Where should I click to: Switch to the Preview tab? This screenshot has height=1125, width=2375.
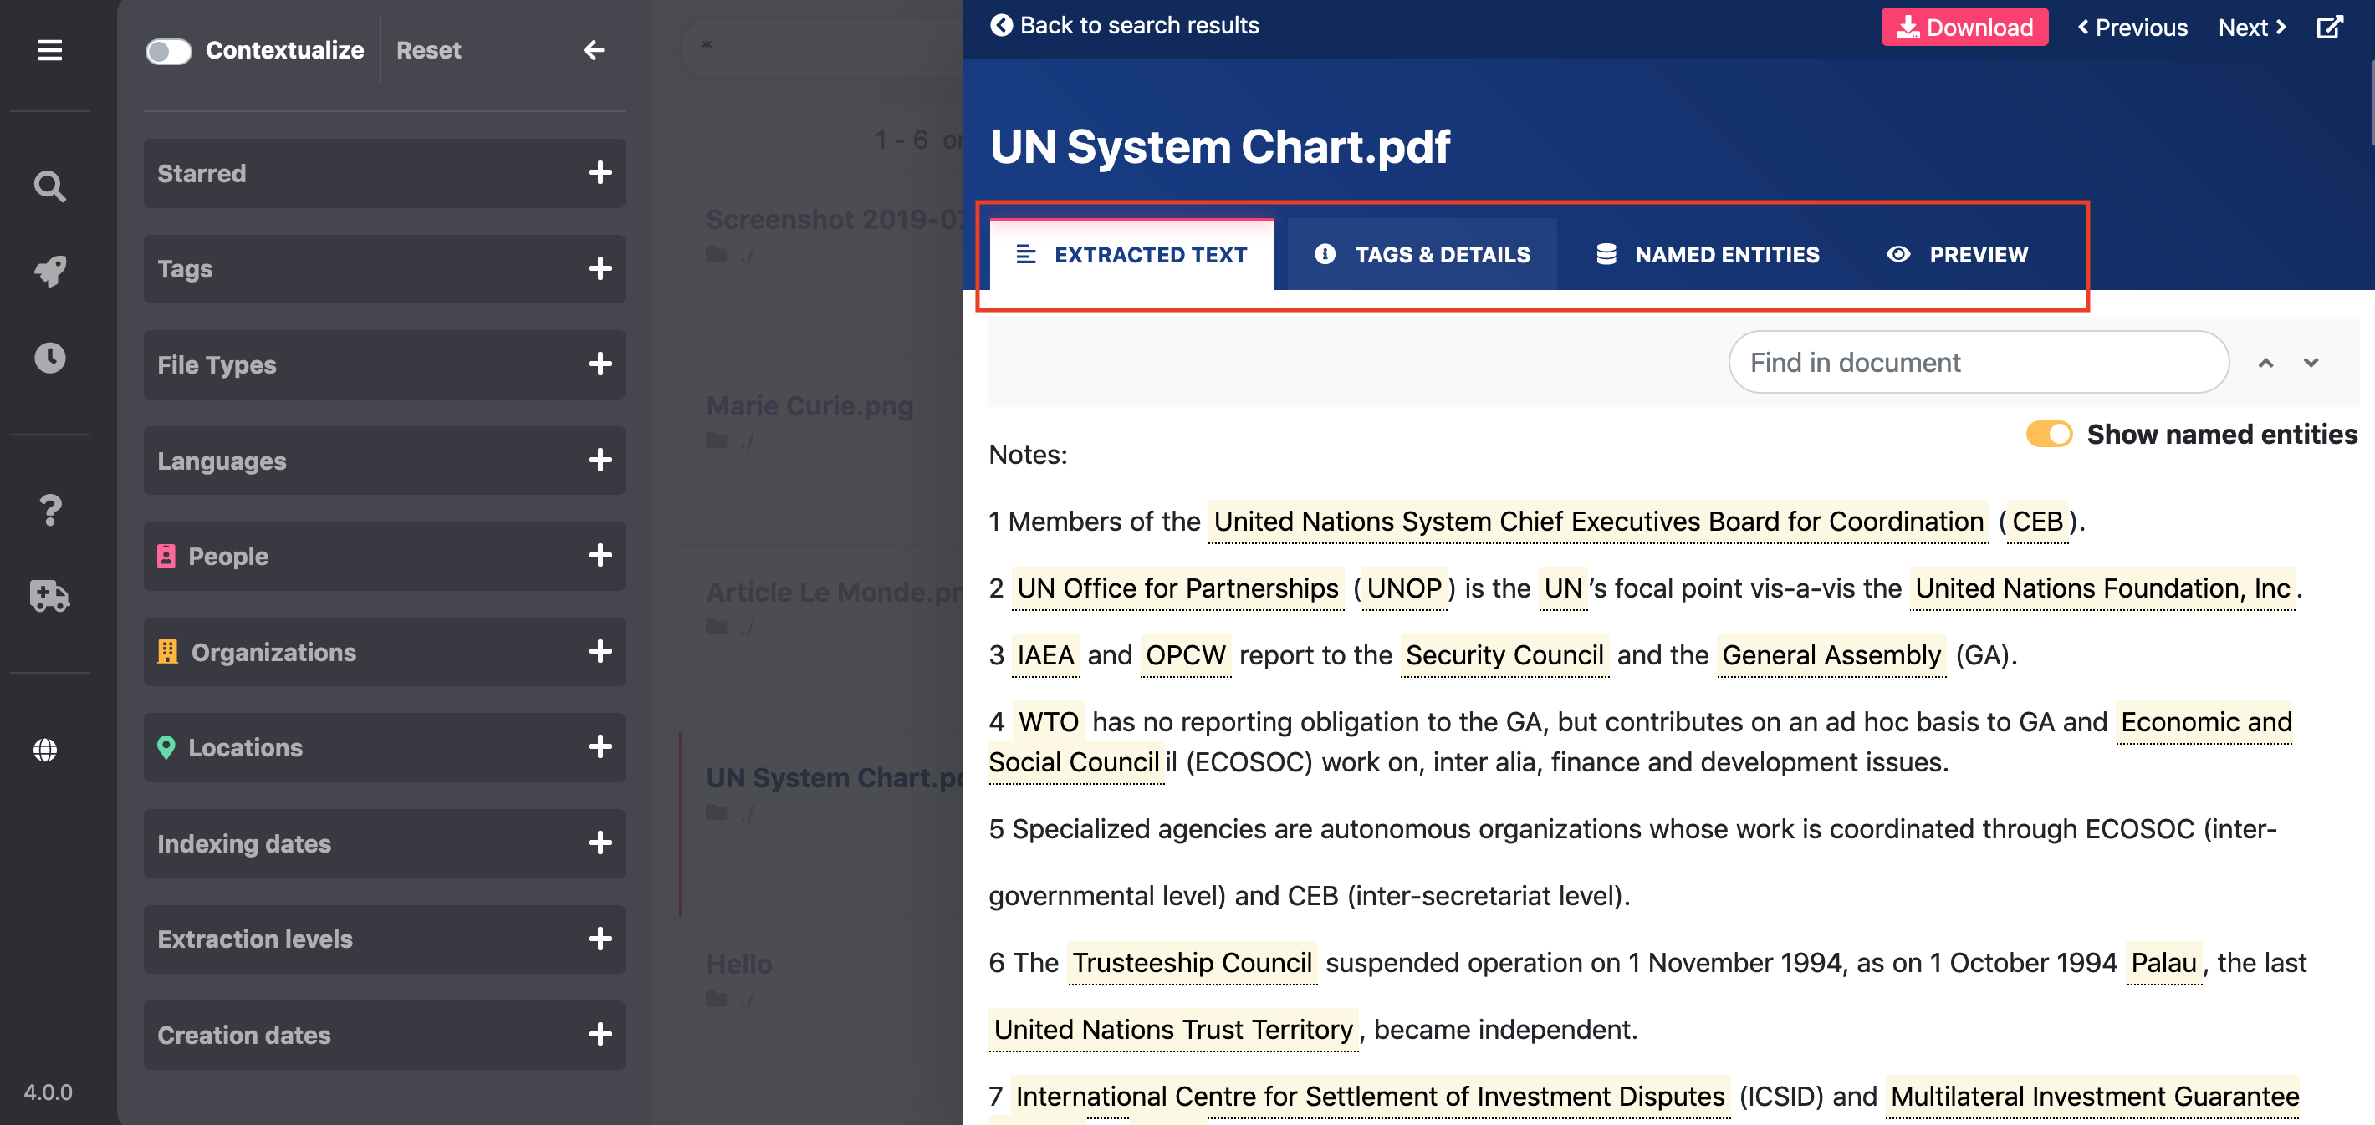click(1956, 254)
